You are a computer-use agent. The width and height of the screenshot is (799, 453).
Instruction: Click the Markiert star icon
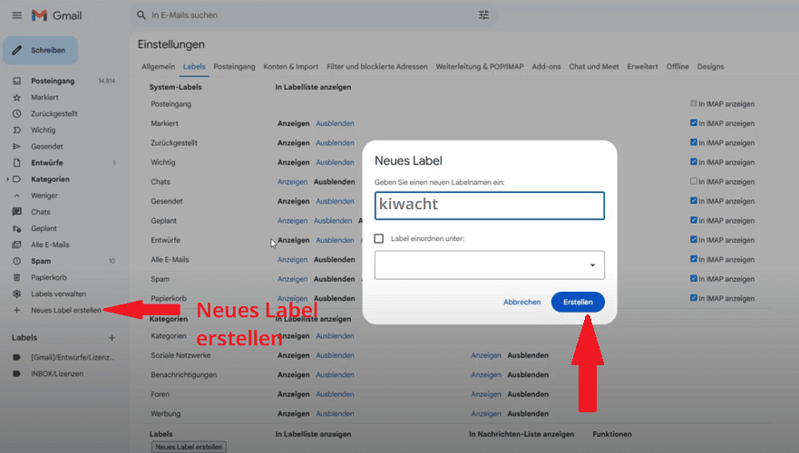point(17,97)
